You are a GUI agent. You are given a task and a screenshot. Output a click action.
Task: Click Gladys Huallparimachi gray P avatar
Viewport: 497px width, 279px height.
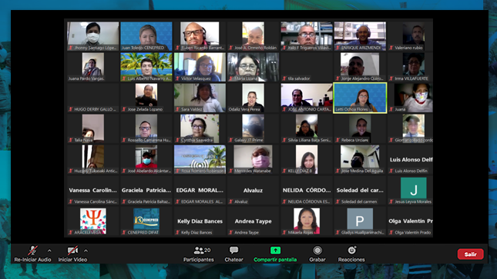point(360,218)
